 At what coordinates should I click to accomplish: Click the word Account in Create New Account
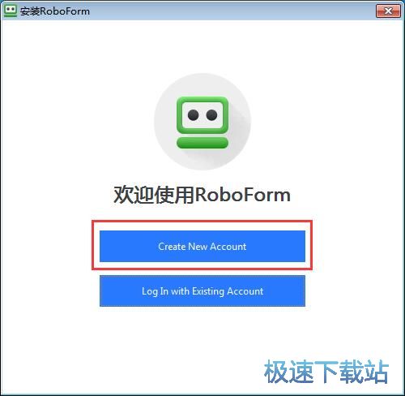pyautogui.click(x=228, y=247)
